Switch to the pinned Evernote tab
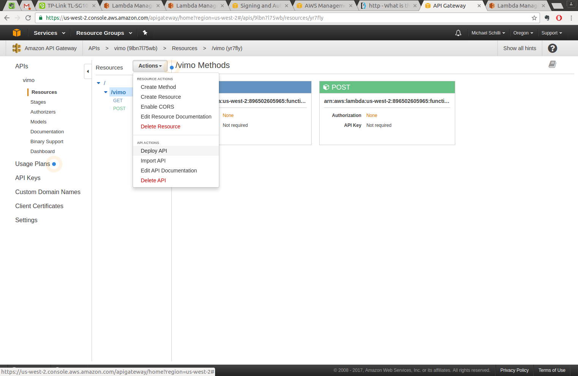 [12, 6]
